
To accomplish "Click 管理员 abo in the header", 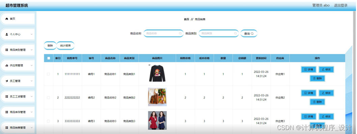I will pyautogui.click(x=321, y=5).
